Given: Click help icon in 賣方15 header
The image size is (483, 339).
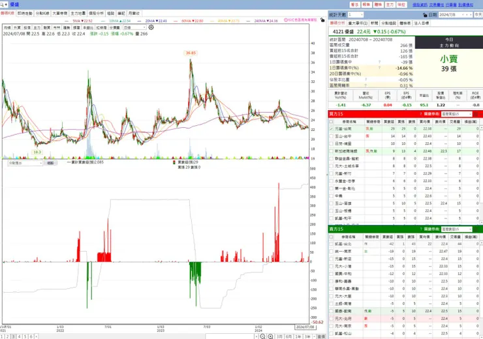Looking at the screenshot, I should pyautogui.click(x=421, y=229).
